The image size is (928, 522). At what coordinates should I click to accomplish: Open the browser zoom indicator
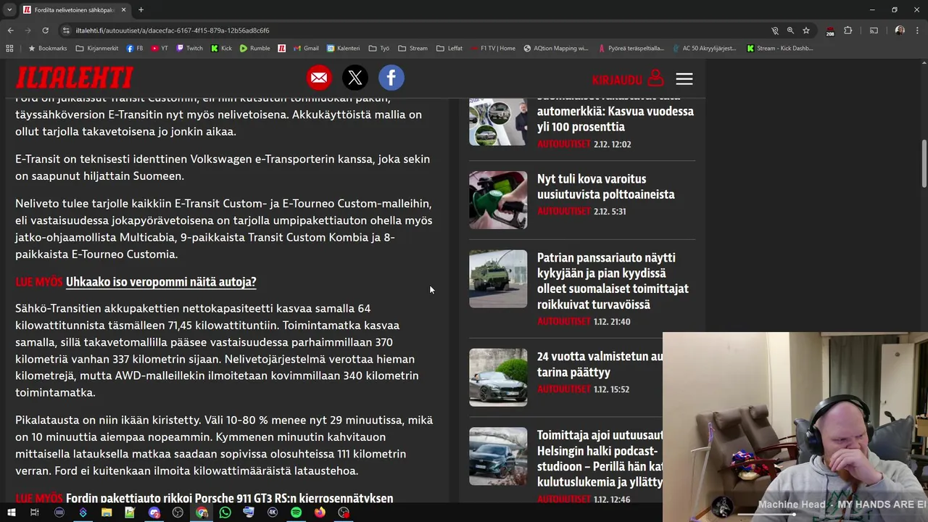(x=790, y=30)
